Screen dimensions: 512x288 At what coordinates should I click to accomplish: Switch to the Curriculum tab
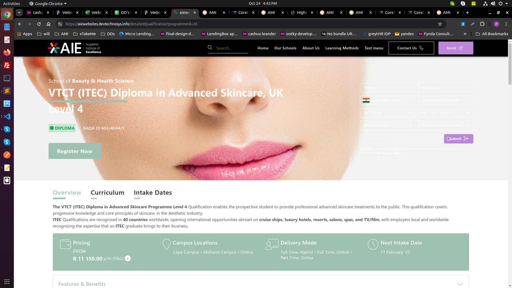pyautogui.click(x=107, y=193)
